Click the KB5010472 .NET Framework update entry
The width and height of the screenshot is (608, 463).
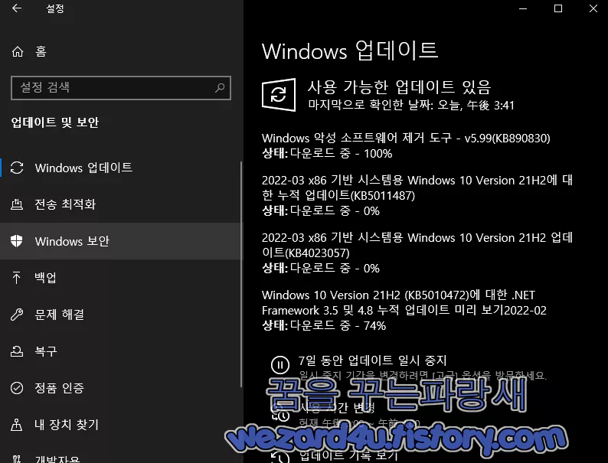[x=404, y=302]
